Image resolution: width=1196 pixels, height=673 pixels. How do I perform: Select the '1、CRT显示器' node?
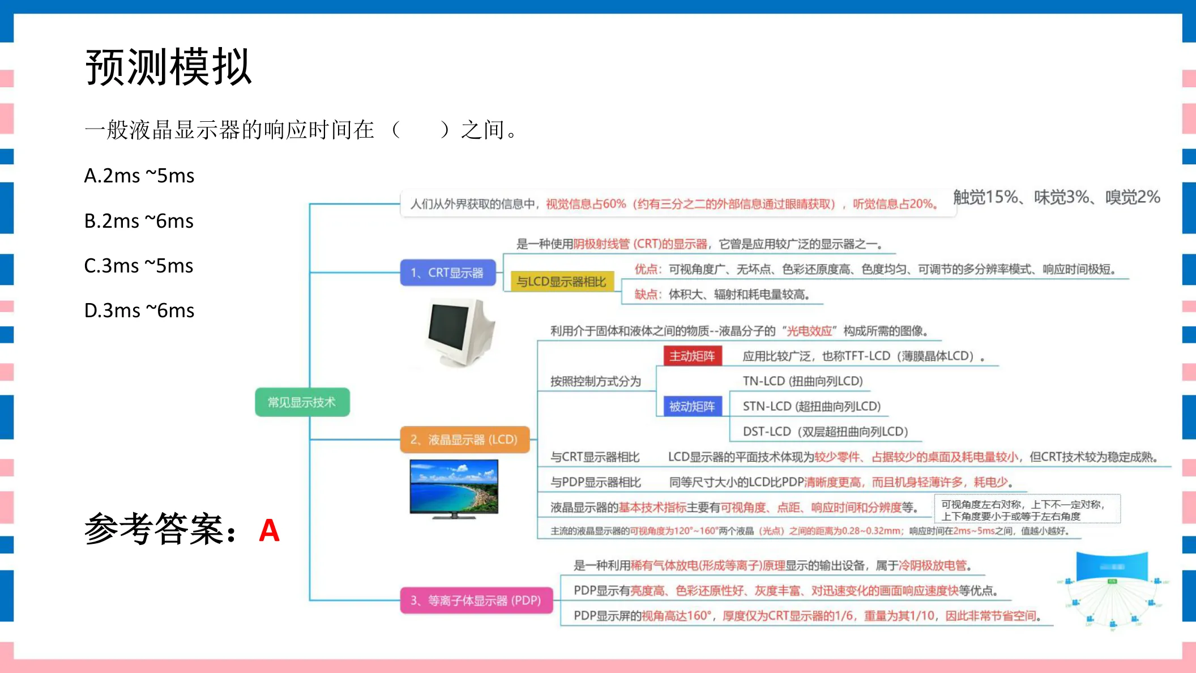pyautogui.click(x=448, y=272)
